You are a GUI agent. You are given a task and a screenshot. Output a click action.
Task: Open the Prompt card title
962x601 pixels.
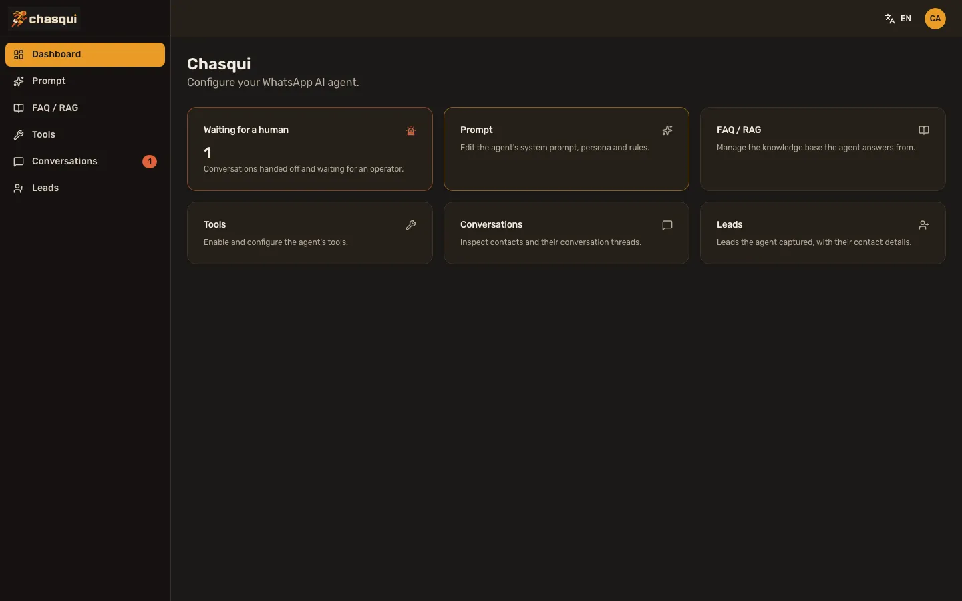click(476, 130)
